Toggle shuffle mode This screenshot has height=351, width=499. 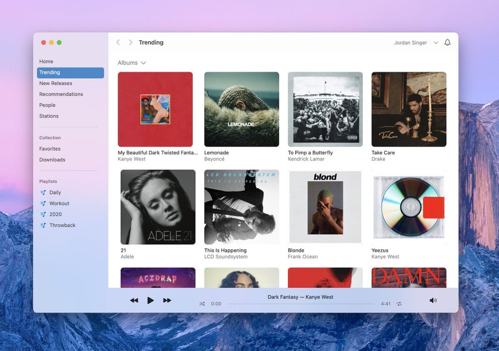tap(202, 304)
